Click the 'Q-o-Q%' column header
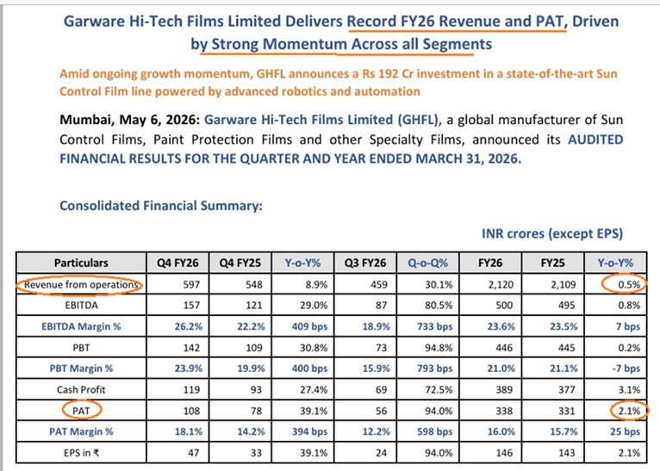Image resolution: width=660 pixels, height=471 pixels. click(427, 263)
